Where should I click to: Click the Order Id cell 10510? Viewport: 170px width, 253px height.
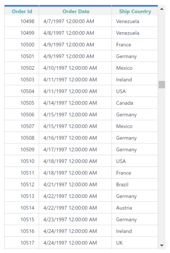pos(22,161)
